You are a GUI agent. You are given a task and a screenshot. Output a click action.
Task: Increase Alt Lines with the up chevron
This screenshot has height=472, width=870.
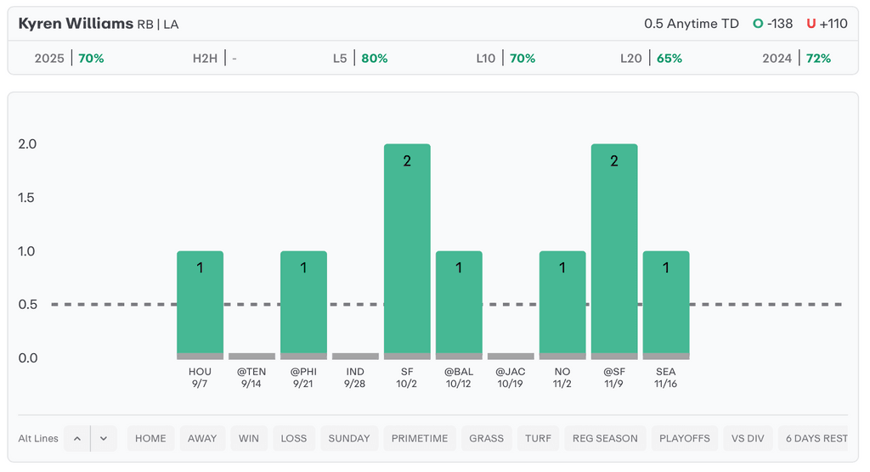tap(76, 439)
